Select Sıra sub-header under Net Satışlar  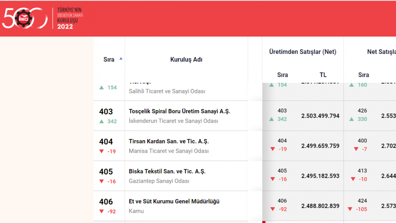click(x=364, y=75)
